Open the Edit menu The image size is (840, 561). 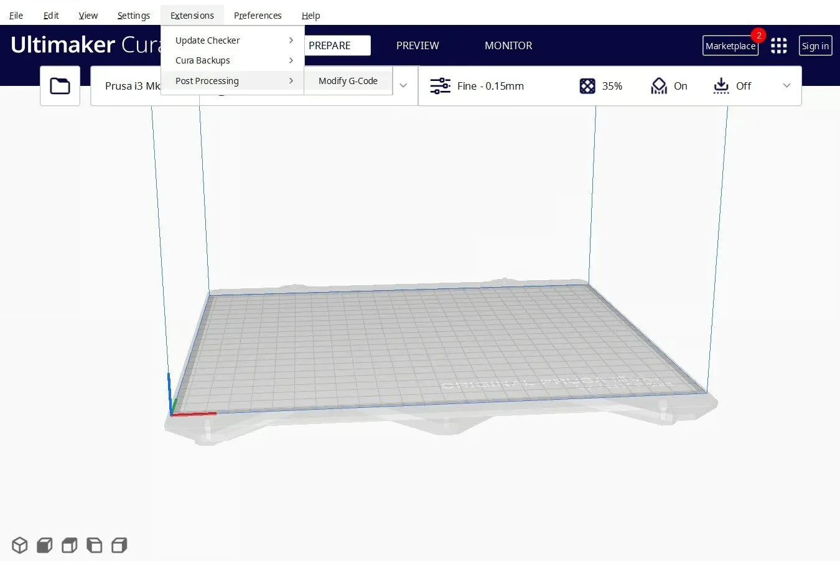pyautogui.click(x=51, y=16)
